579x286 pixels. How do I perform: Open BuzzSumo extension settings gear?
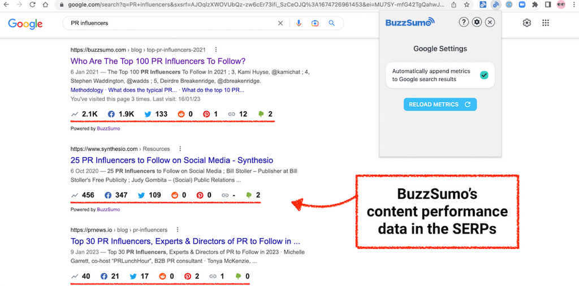point(477,22)
